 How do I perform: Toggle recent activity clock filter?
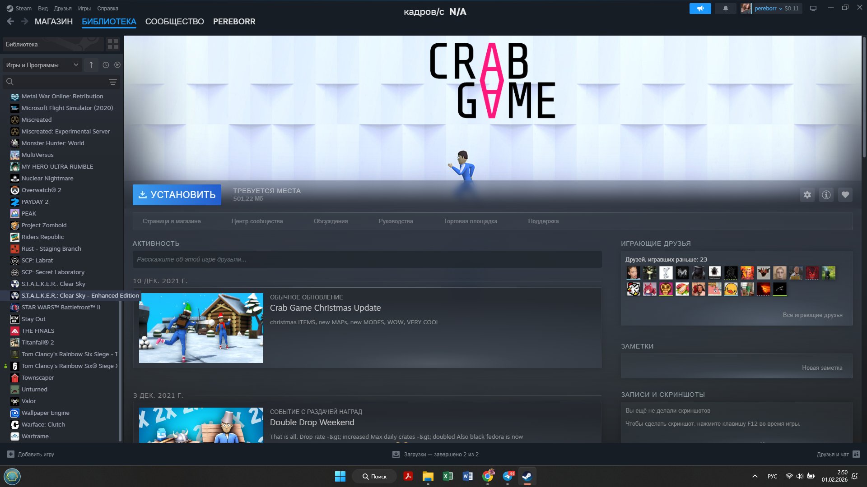(106, 65)
